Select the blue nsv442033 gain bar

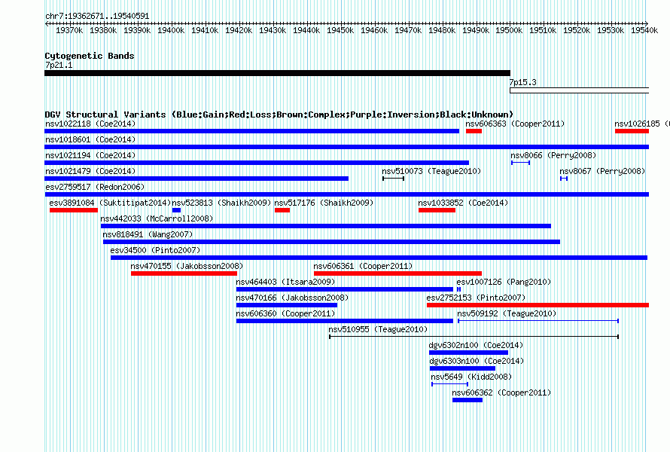tap(326, 226)
